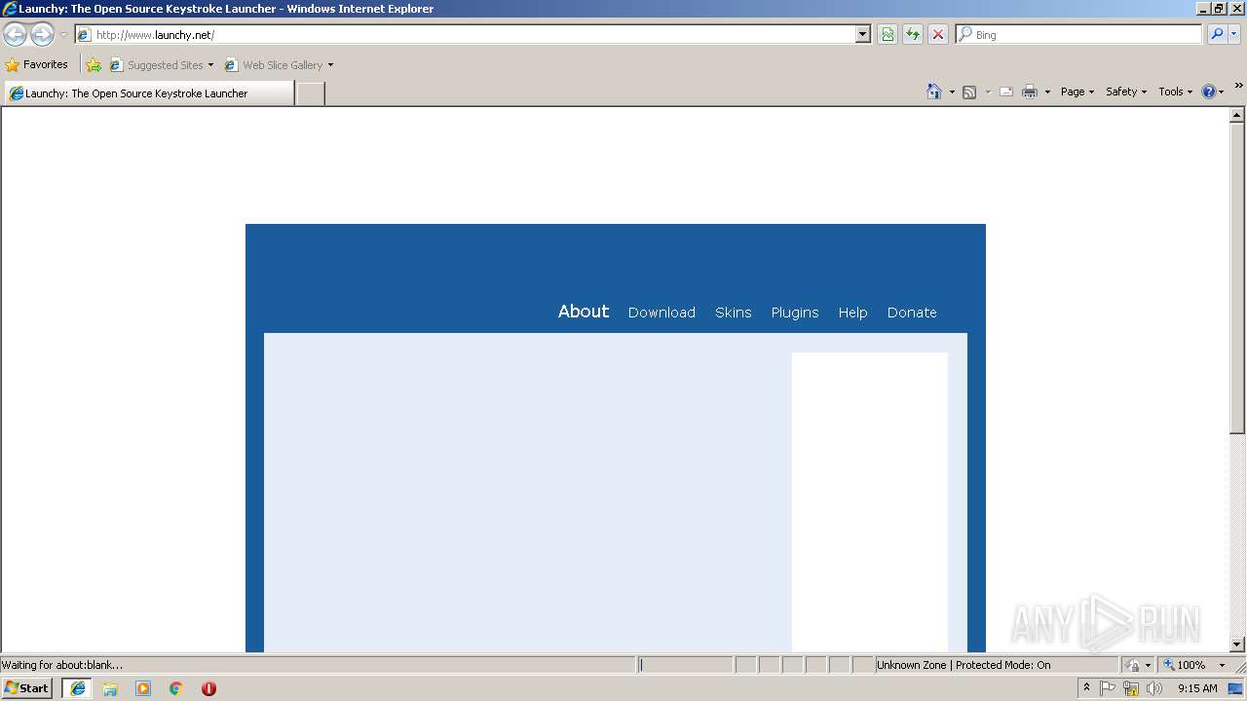
Task: Open the Page menu
Action: pos(1077,92)
